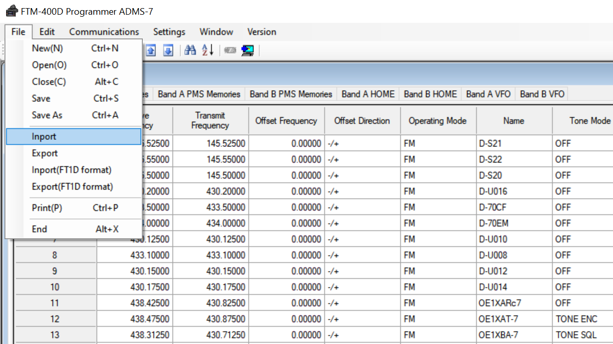Image resolution: width=613 pixels, height=344 pixels.
Task: Select row header 9
Action: point(55,271)
